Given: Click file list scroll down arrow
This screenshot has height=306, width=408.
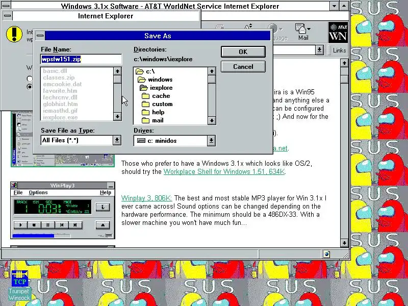Looking at the screenshot, I should [117, 117].
